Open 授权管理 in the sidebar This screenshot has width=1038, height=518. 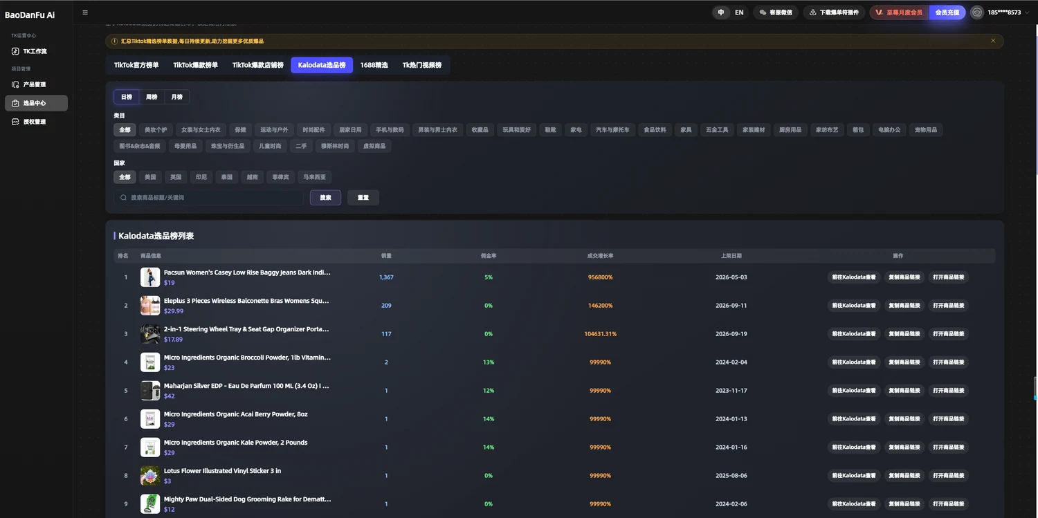click(x=36, y=122)
